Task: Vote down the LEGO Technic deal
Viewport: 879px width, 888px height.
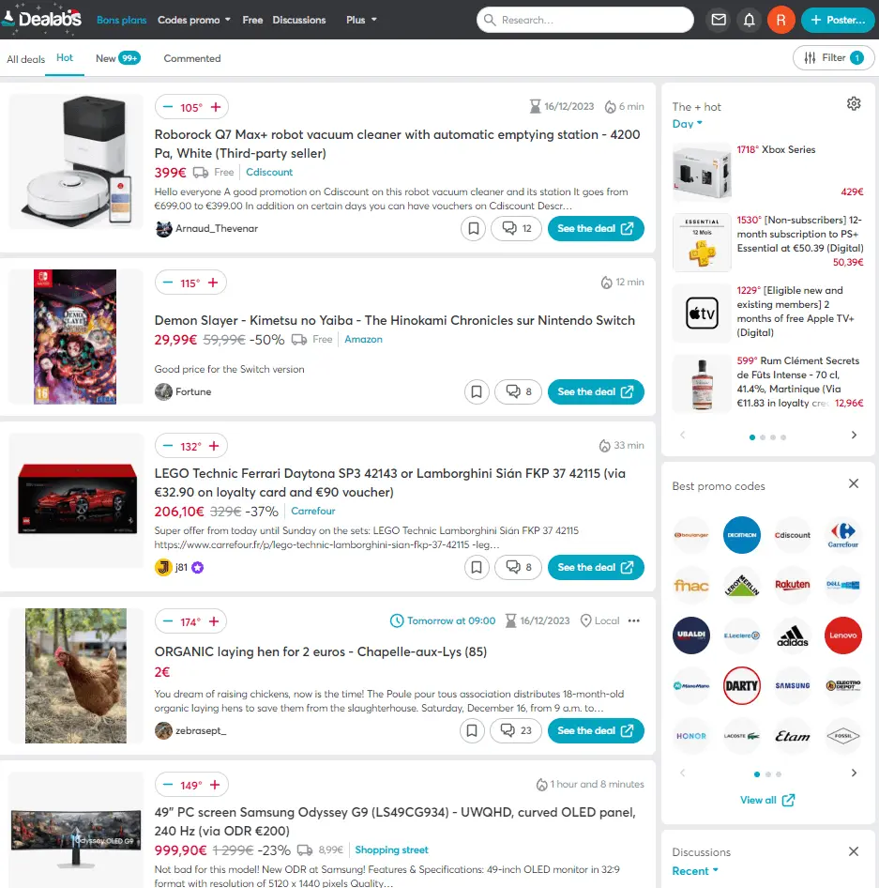Action: [168, 446]
